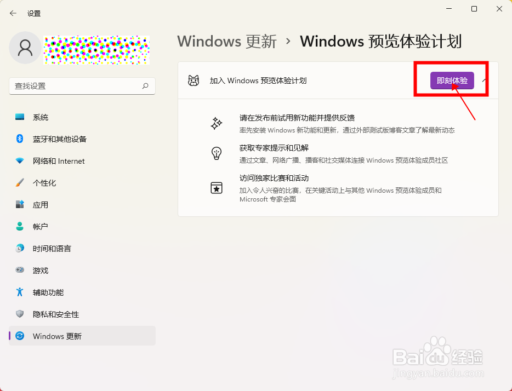Click the 隐私和安全性 shield icon
The image size is (512, 391).
pos(20,314)
